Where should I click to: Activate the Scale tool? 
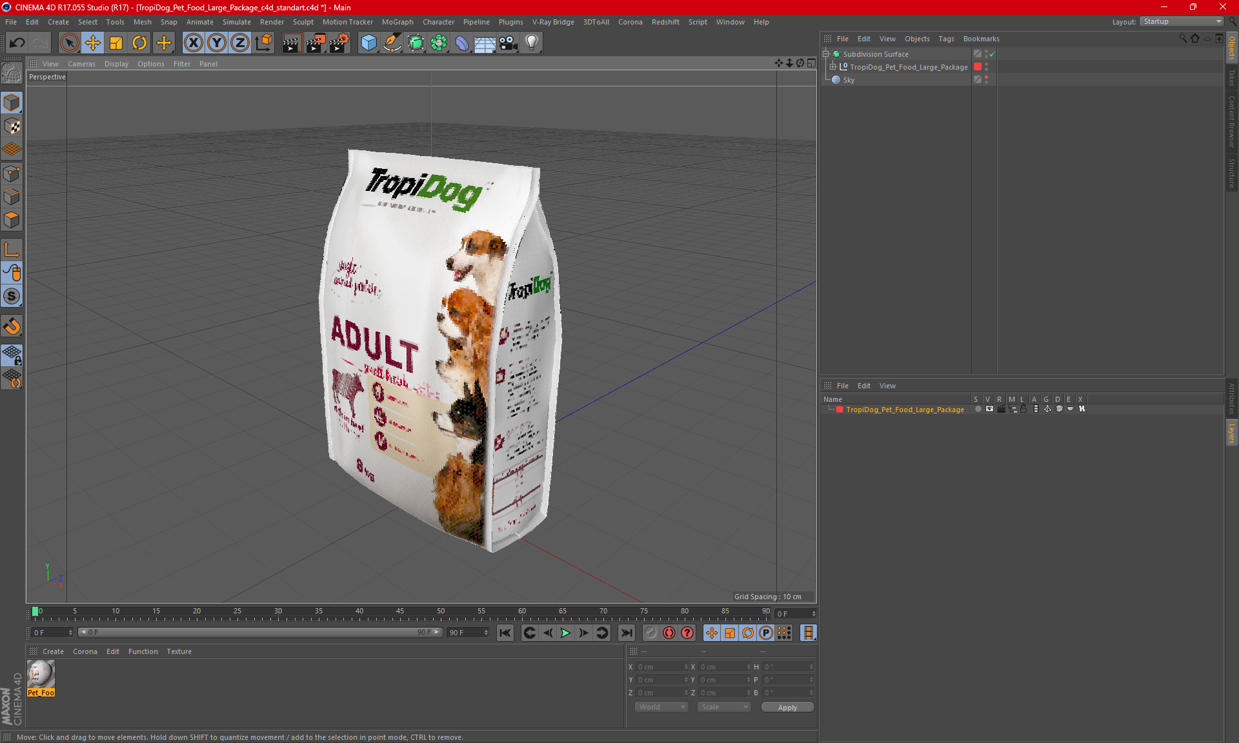116,43
